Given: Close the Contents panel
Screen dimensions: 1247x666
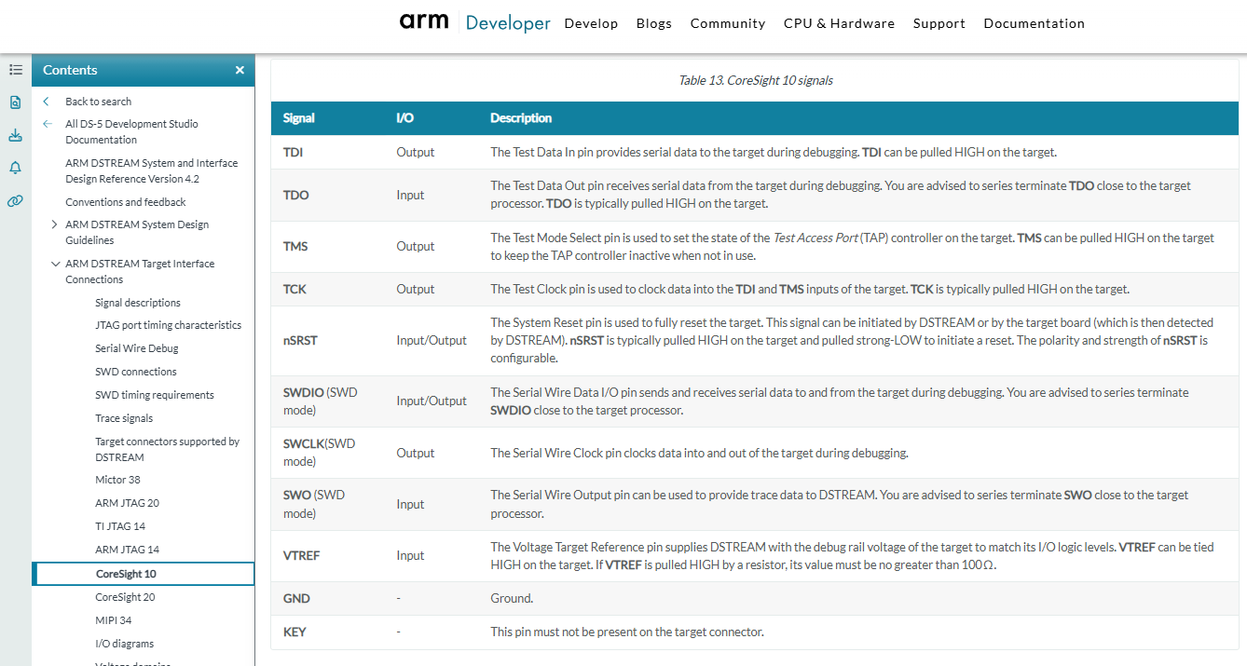Looking at the screenshot, I should point(240,71).
